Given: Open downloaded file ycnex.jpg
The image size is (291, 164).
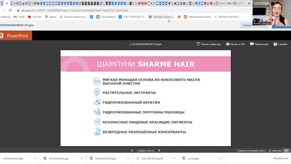Looking at the screenshot, I should (193, 159).
